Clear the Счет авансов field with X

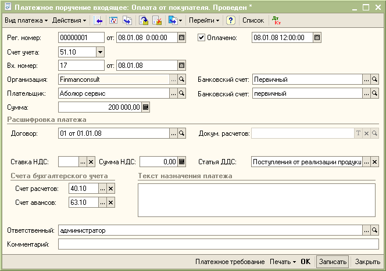coord(111,203)
